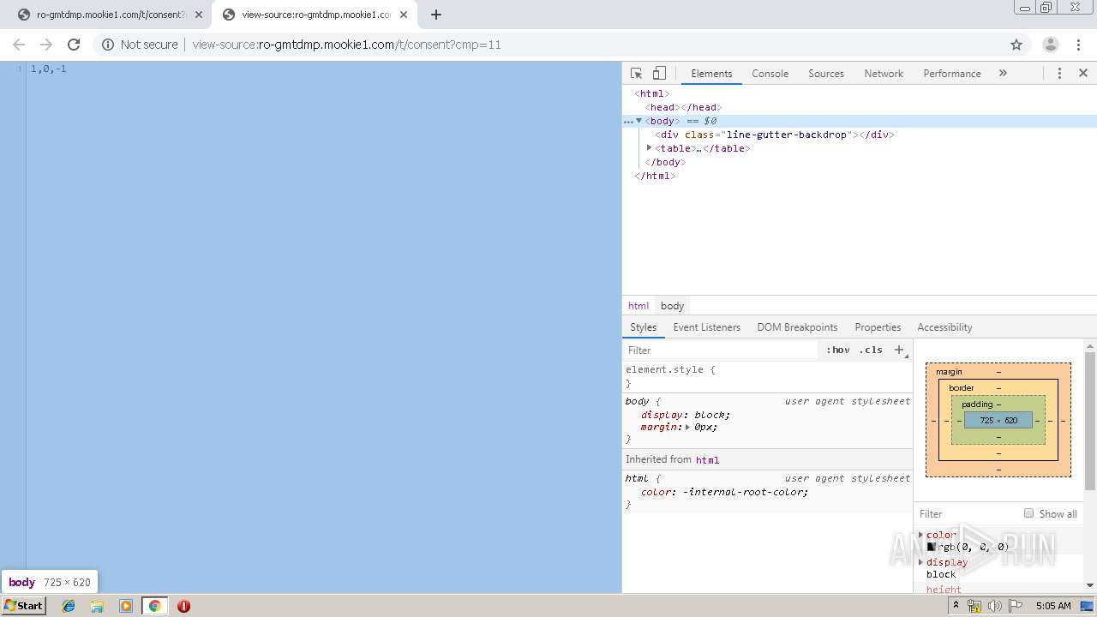Screen dimensions: 1097x617
Task: Focus the Styles filter input
Action: pyautogui.click(x=721, y=350)
